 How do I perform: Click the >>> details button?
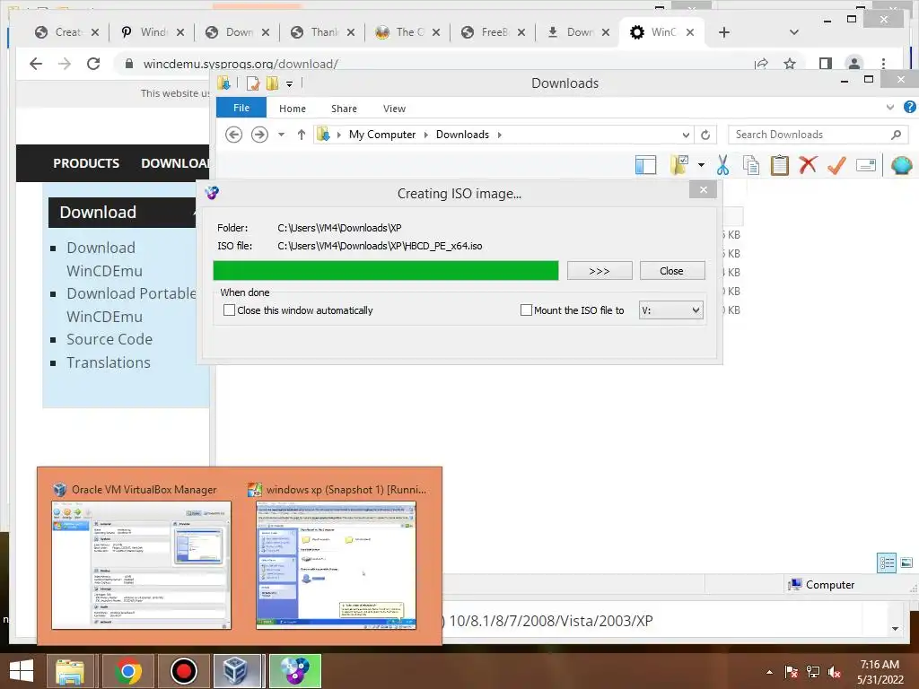[600, 271]
